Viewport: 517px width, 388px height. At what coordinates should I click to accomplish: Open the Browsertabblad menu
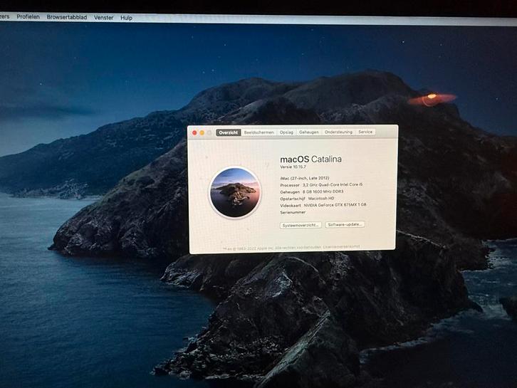66,17
